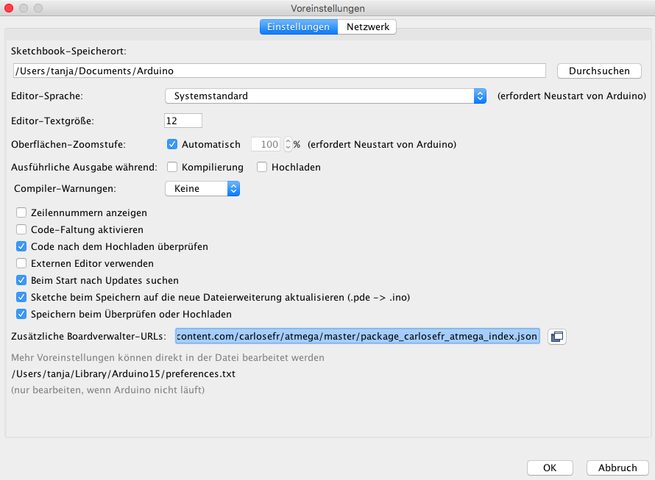655x480 pixels.
Task: Enable verbose output during Hochladen
Action: (262, 167)
